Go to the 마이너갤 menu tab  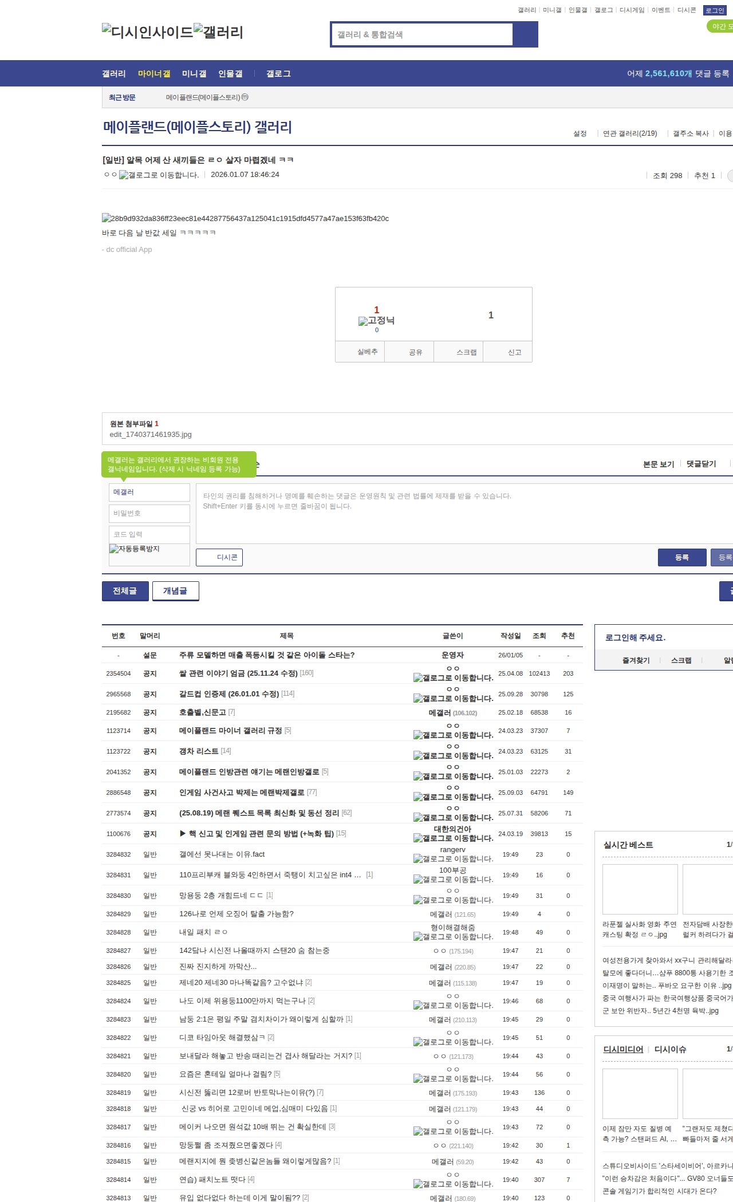154,74
